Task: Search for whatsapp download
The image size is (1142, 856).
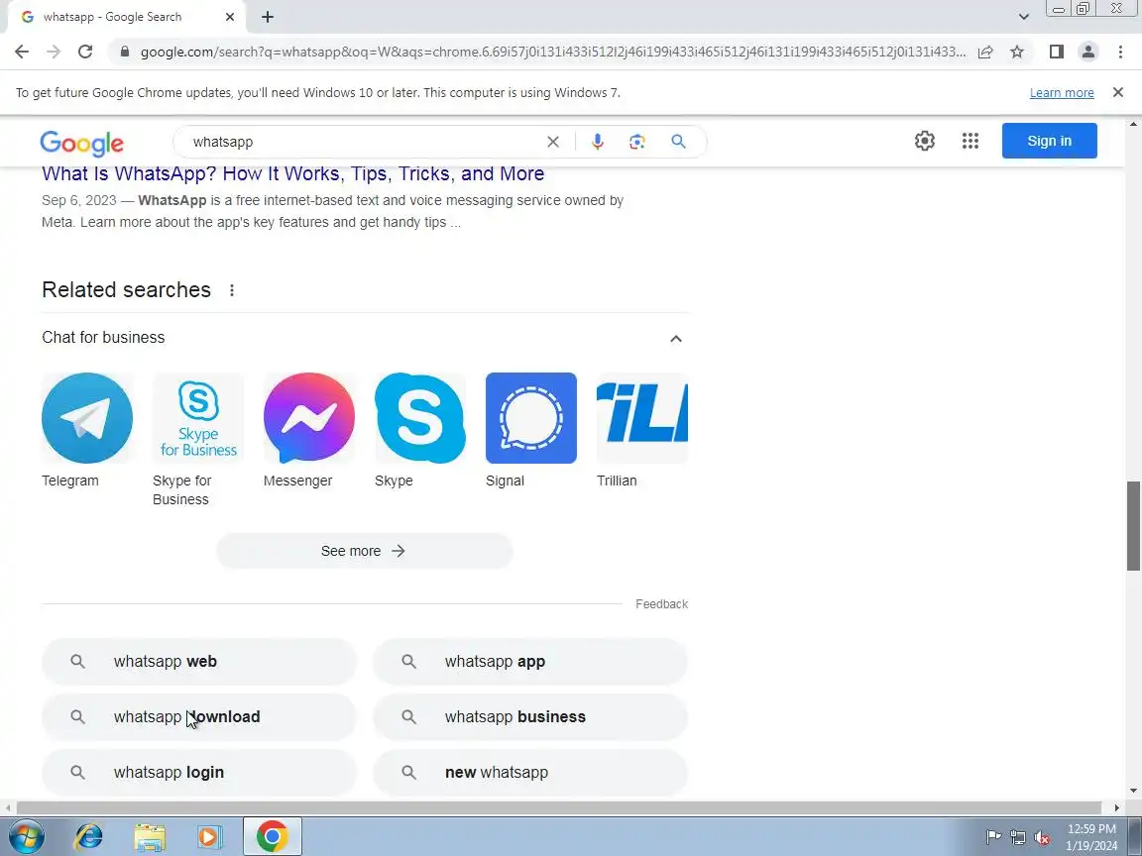Action: 199,717
